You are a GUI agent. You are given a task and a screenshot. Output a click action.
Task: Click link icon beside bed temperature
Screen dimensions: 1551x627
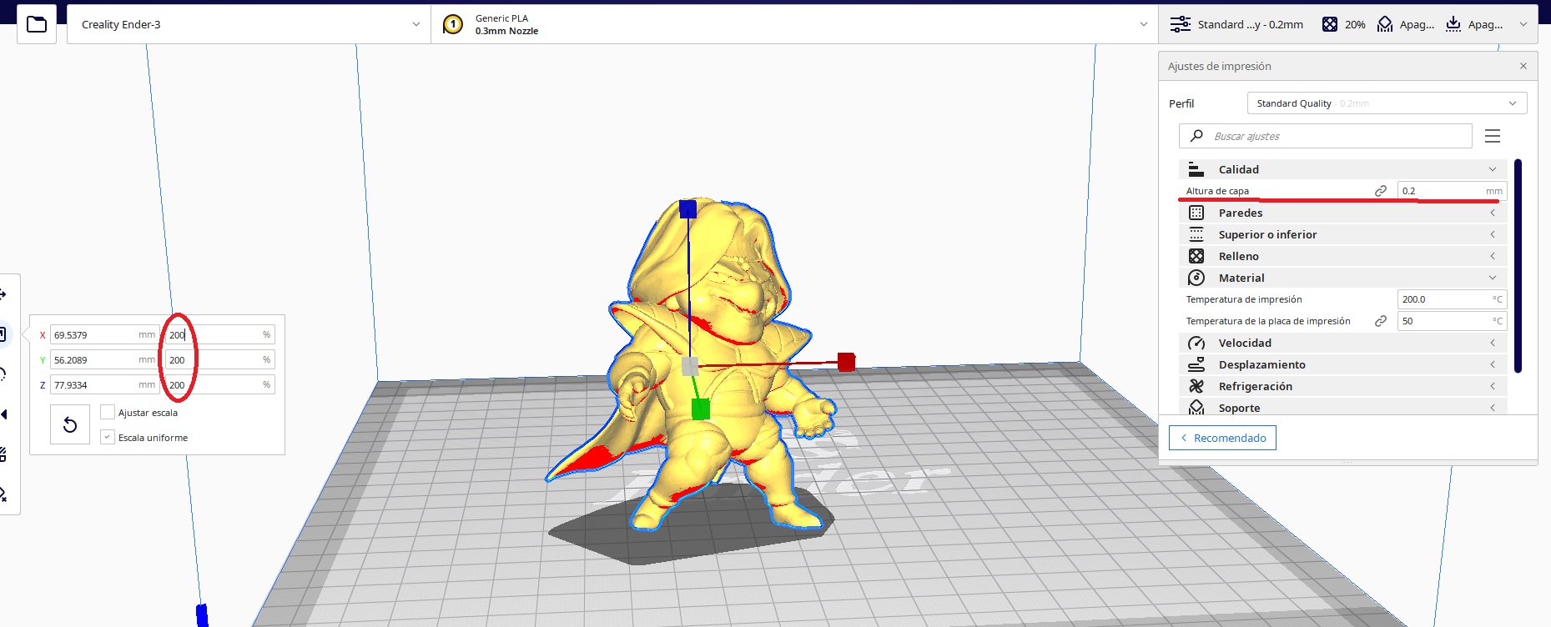coord(1381,321)
